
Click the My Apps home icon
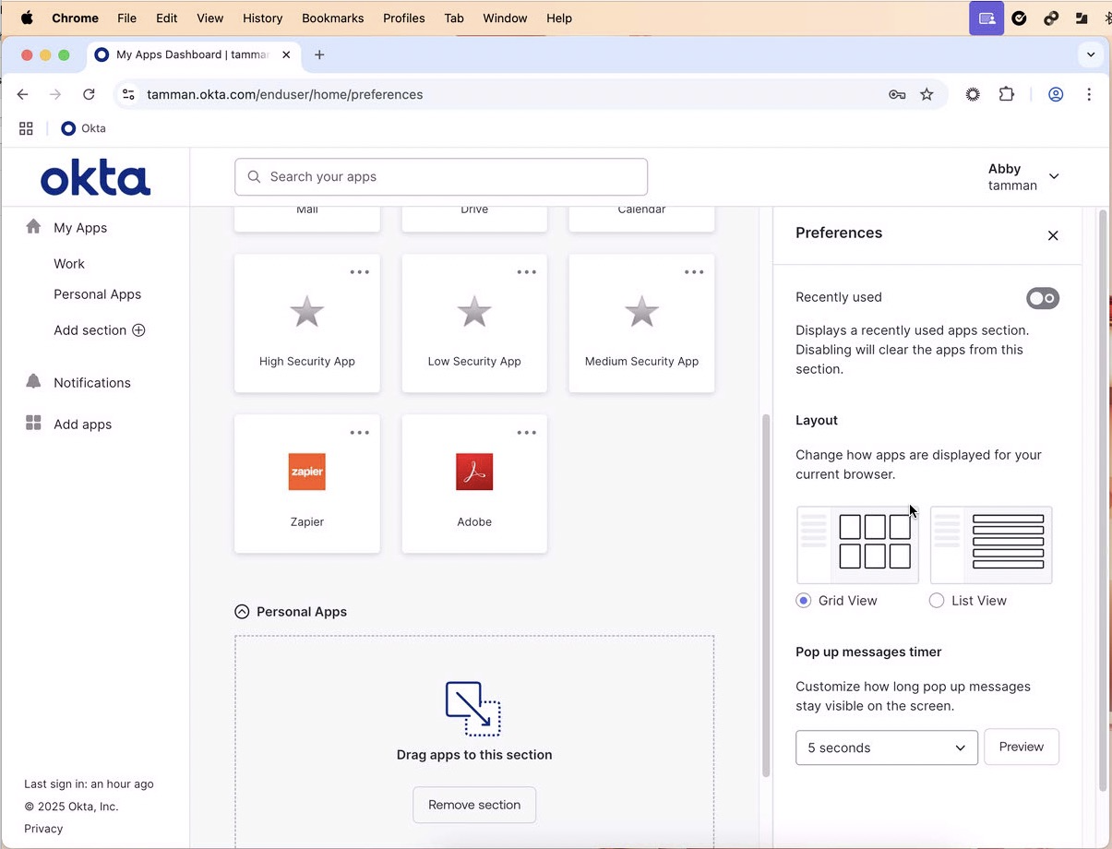click(33, 227)
